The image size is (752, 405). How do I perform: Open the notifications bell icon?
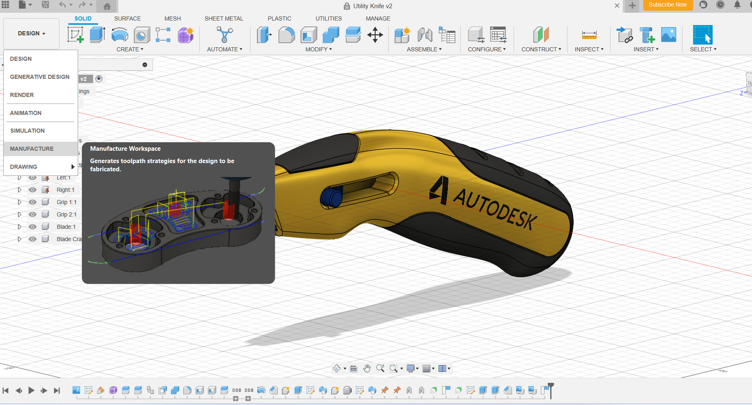click(x=737, y=5)
